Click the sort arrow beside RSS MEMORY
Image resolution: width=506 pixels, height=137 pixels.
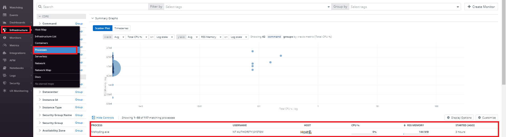[405, 125]
